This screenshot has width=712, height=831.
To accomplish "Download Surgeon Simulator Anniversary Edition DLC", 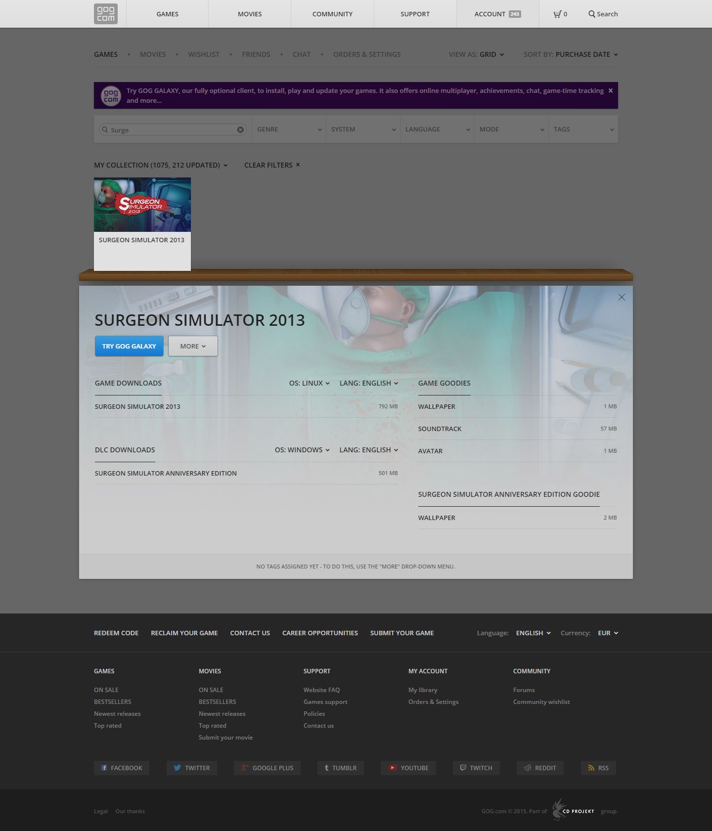I will pyautogui.click(x=246, y=473).
